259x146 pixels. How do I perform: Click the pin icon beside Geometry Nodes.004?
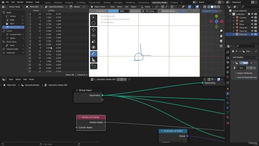pos(129,79)
